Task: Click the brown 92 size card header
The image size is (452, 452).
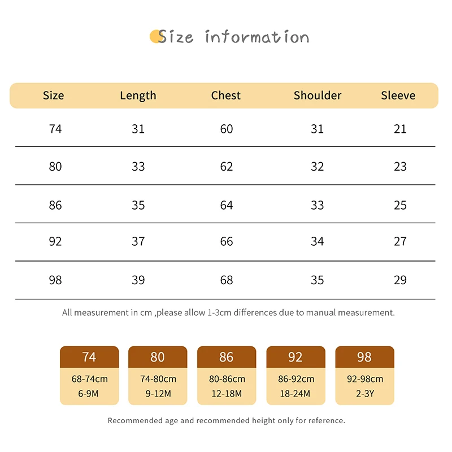Action: pyautogui.click(x=295, y=357)
